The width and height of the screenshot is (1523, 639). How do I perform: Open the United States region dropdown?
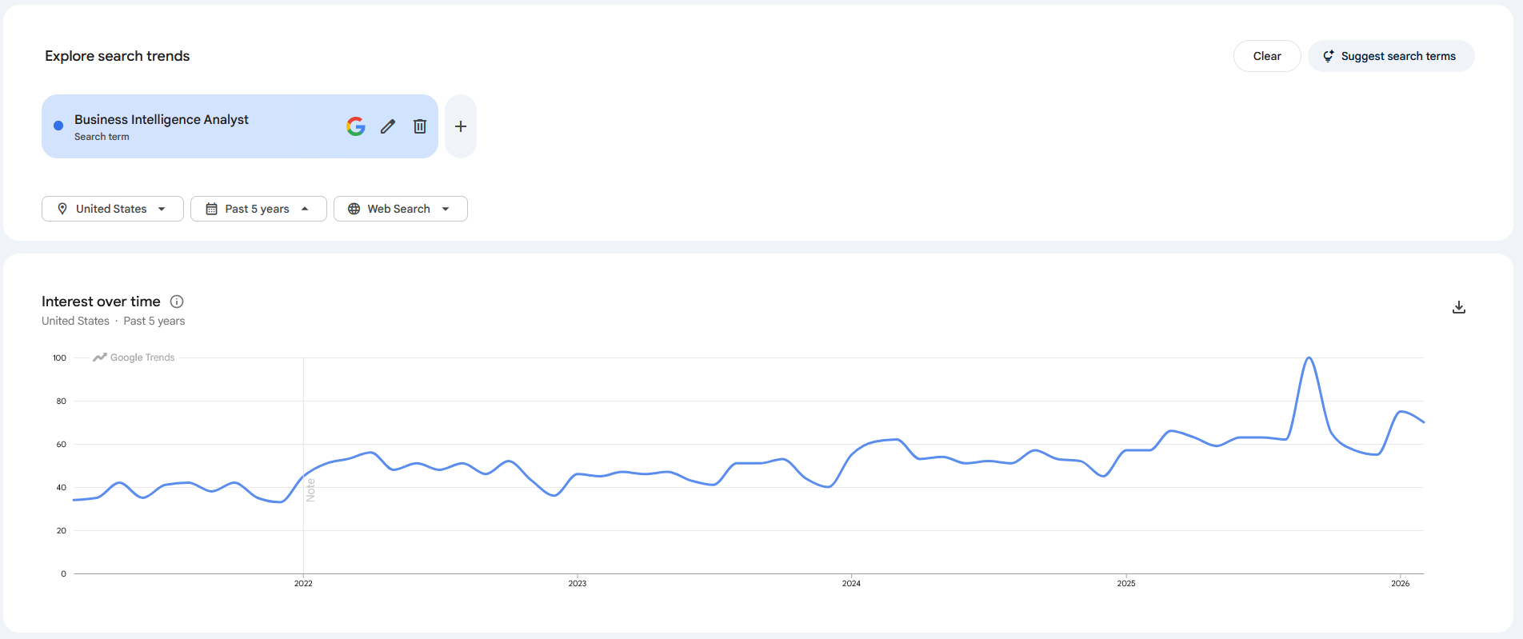(113, 209)
